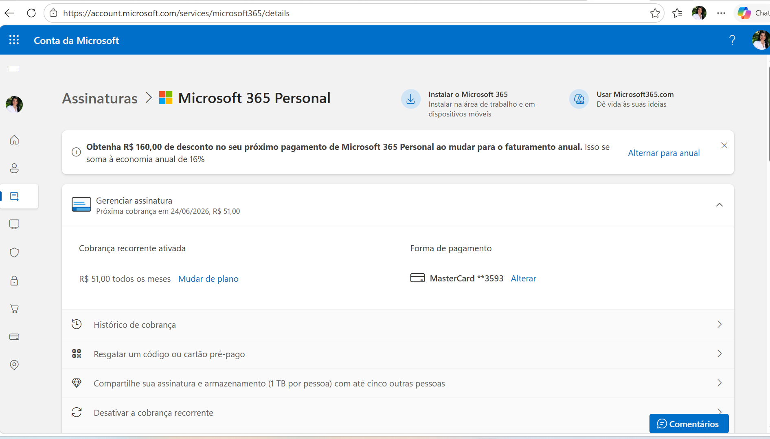Click the Cobrança recorrente ativada label

tap(132, 248)
